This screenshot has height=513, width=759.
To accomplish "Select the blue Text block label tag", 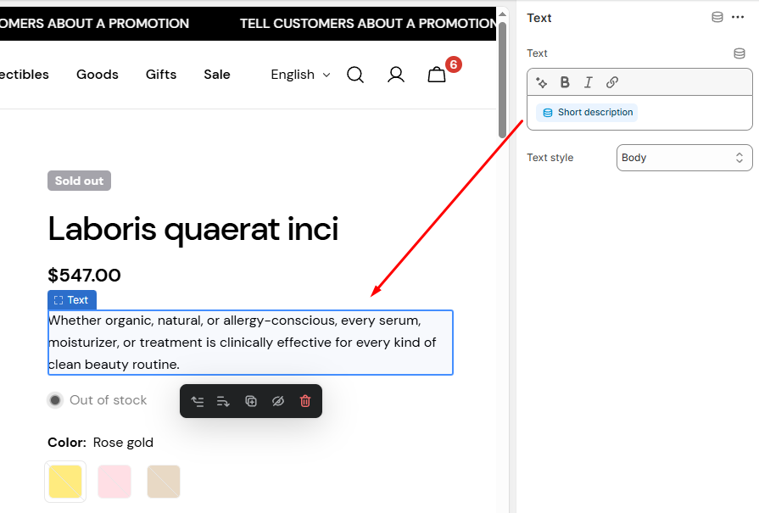I will tap(71, 300).
